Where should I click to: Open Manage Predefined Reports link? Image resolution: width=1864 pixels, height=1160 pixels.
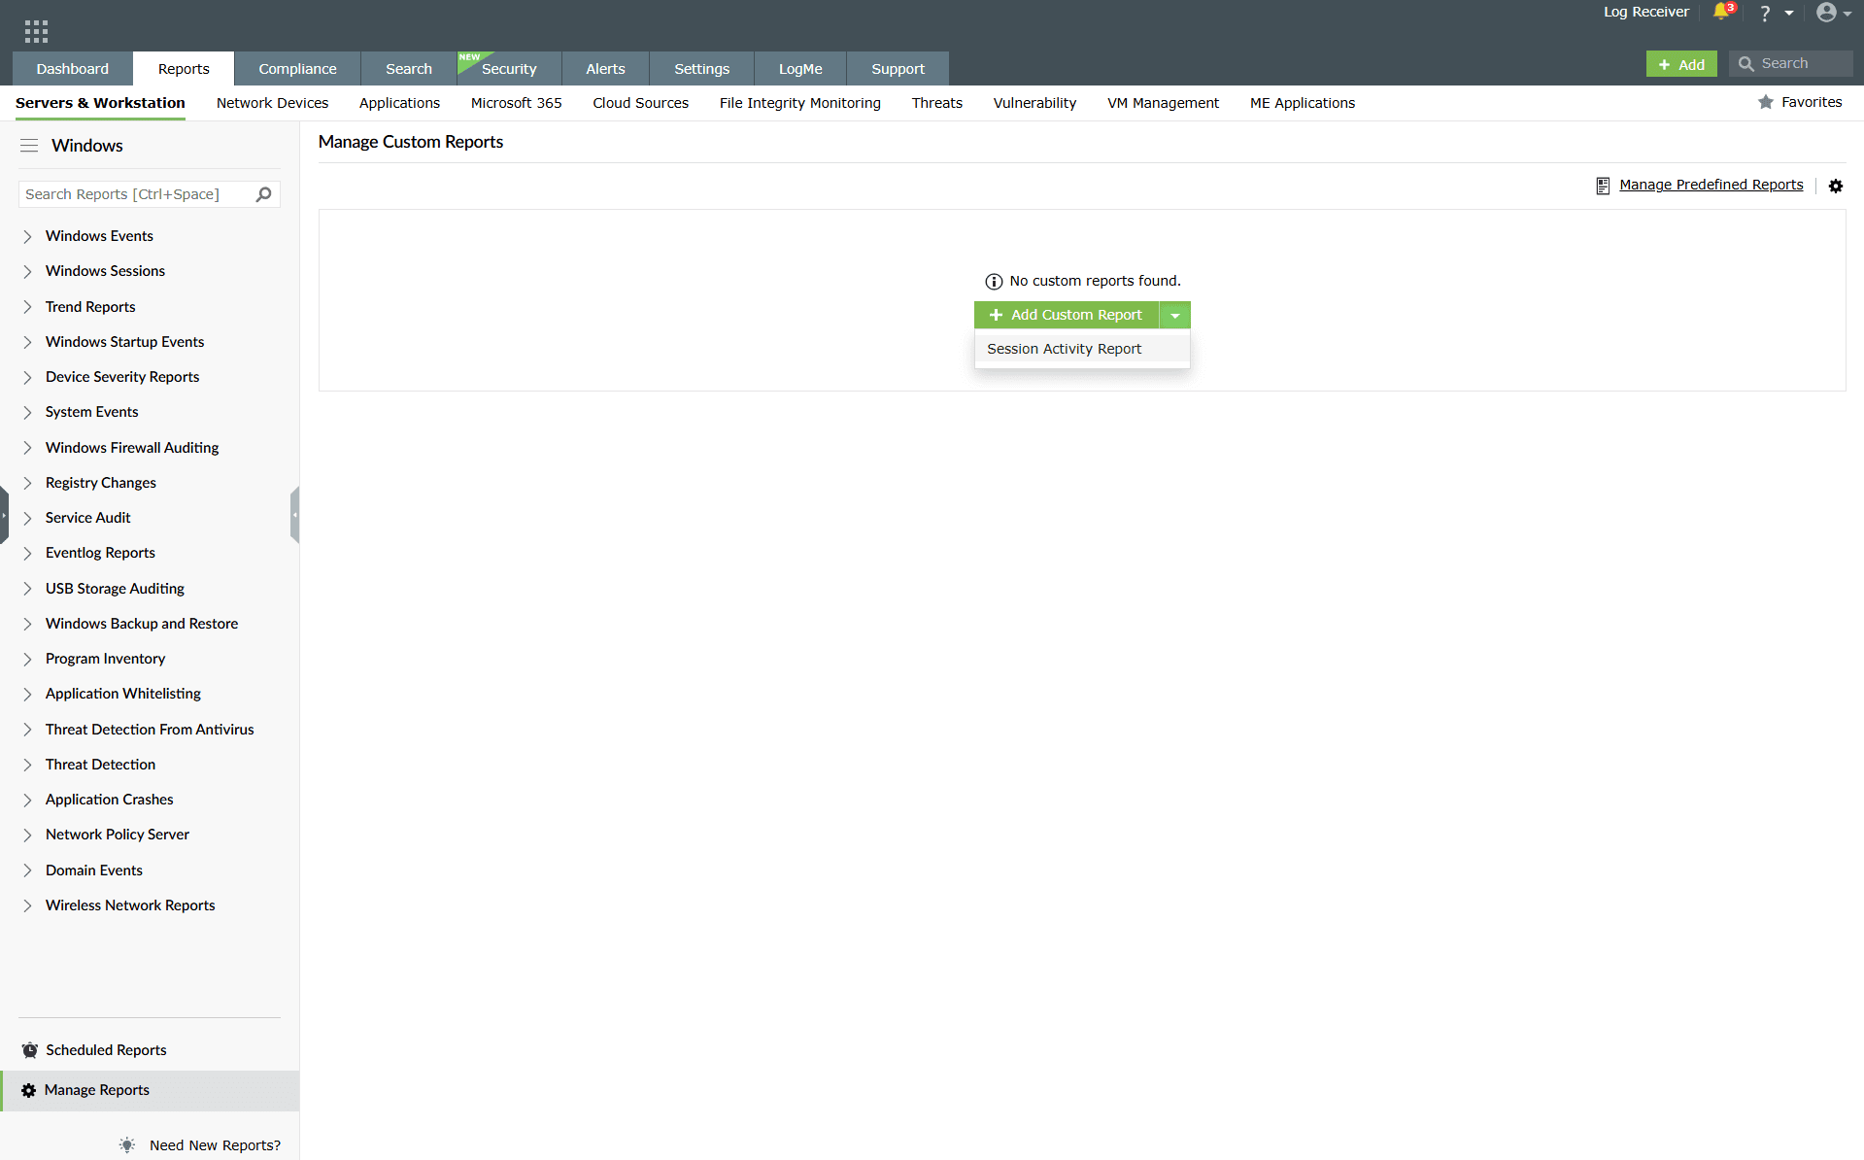coord(1711,185)
